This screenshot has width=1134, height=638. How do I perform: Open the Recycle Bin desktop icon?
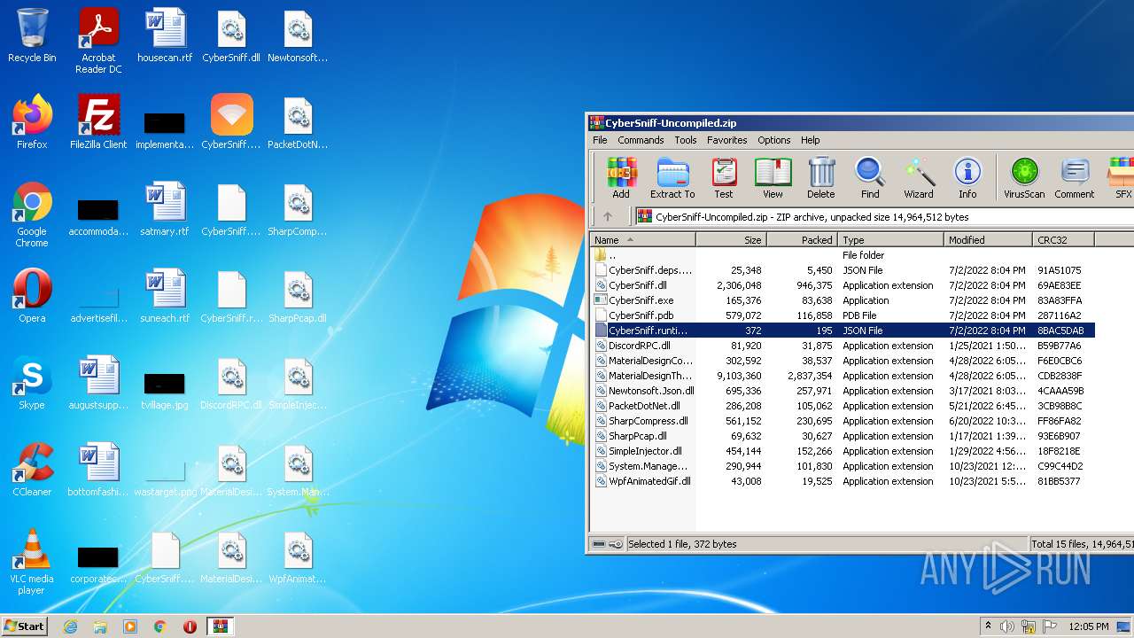click(32, 35)
